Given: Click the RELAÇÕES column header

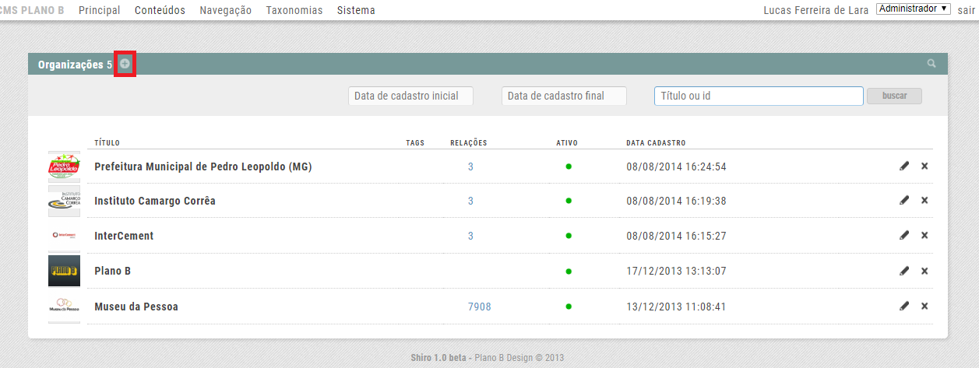Looking at the screenshot, I should (469, 143).
